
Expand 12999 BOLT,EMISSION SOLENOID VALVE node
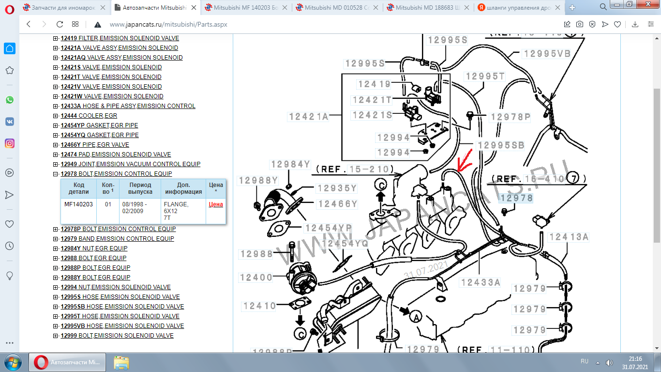(x=56, y=336)
